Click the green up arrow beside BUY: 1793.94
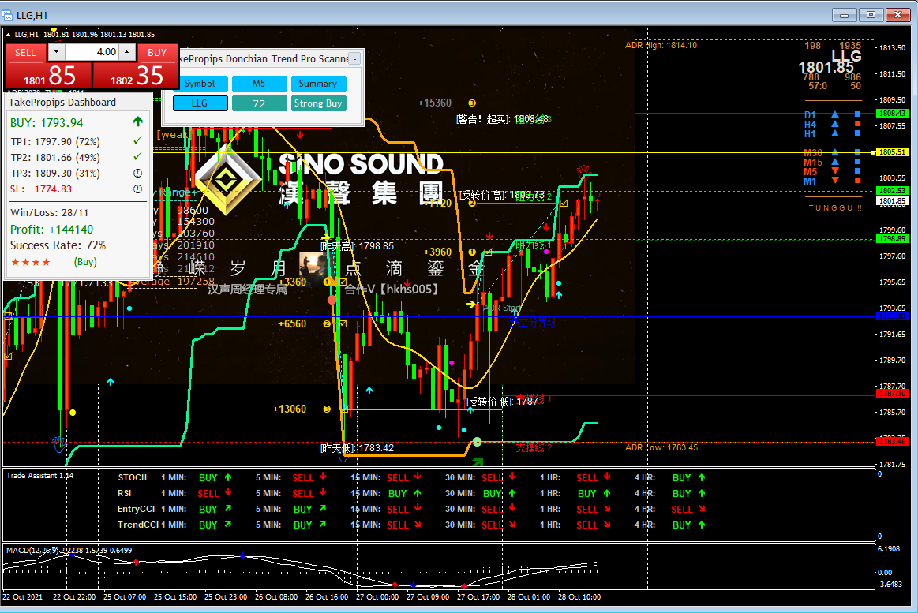Image resolution: width=918 pixels, height=613 pixels. [137, 121]
